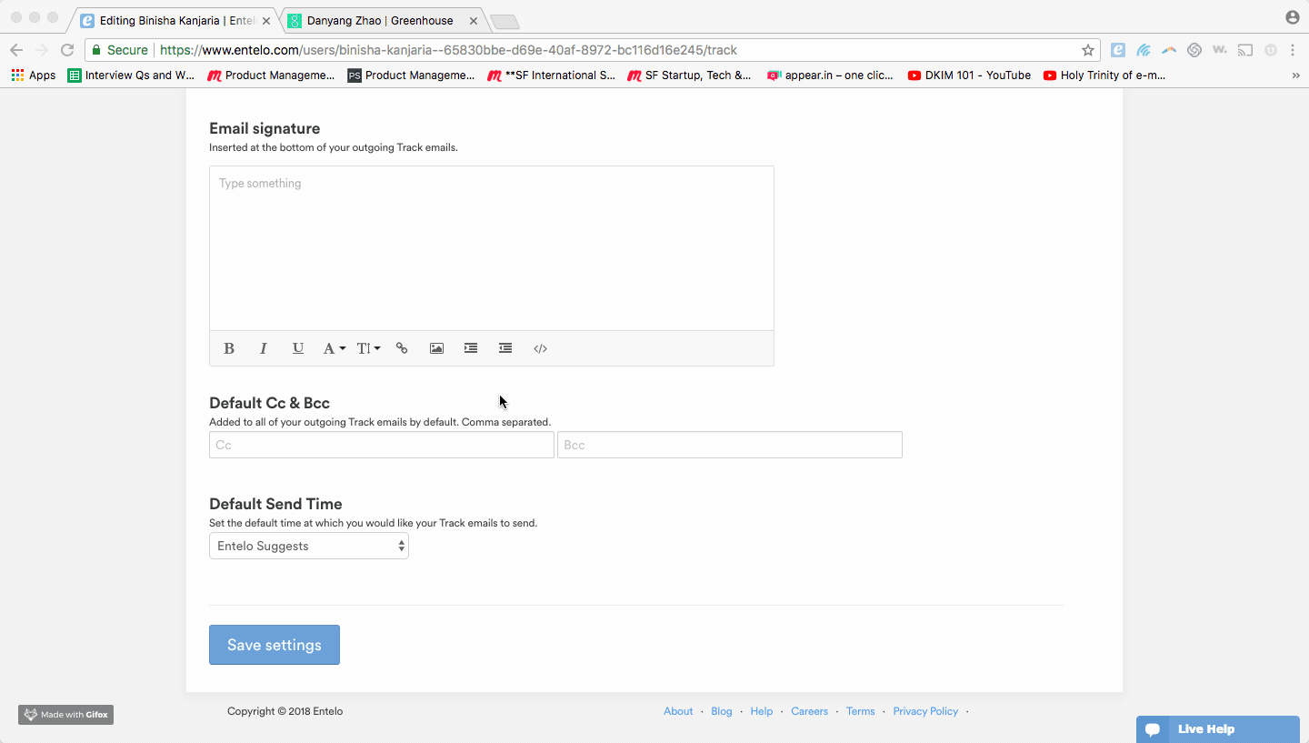1309x743 pixels.
Task: Decrease indent in the signature editor
Action: click(505, 348)
